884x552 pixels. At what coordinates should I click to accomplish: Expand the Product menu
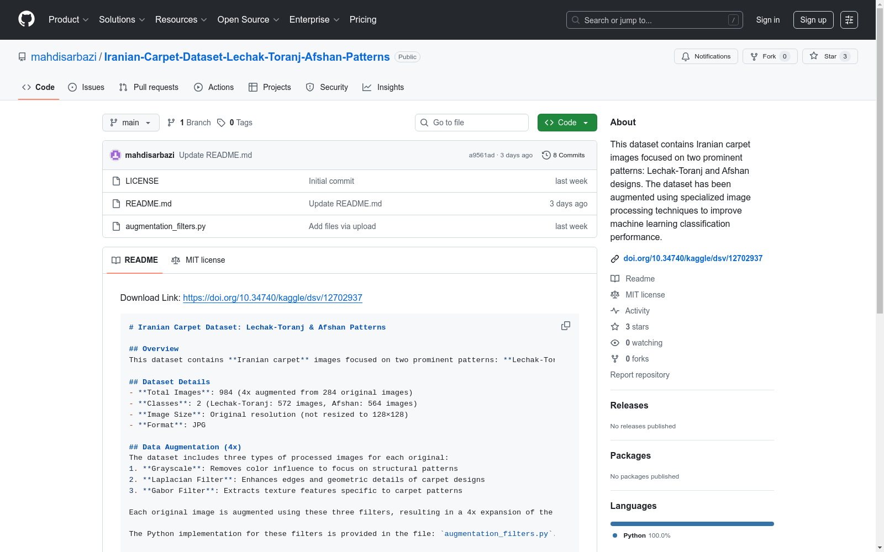69,20
